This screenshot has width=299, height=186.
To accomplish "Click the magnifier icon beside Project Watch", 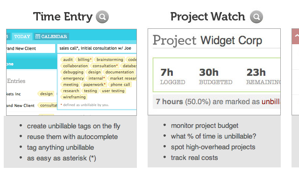I will click(256, 17).
